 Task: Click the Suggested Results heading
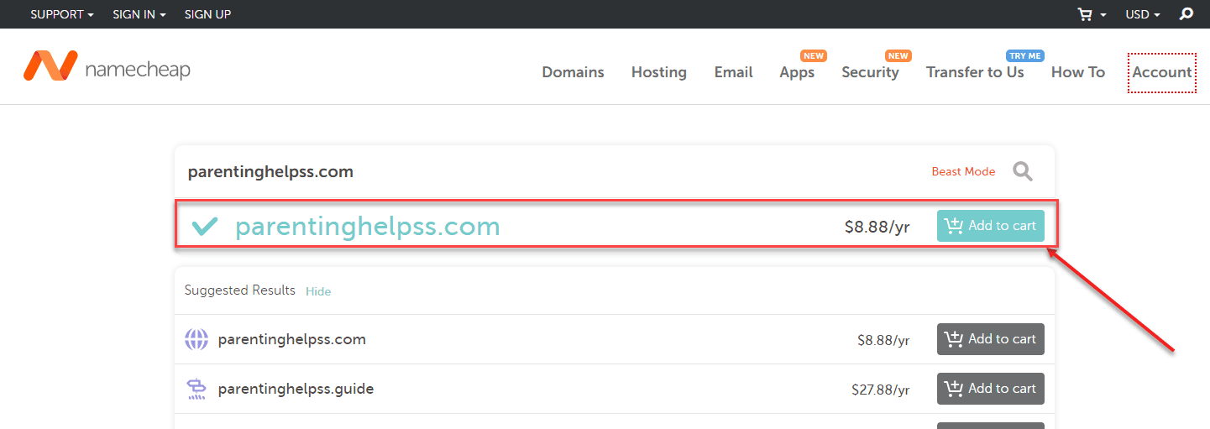tap(240, 290)
